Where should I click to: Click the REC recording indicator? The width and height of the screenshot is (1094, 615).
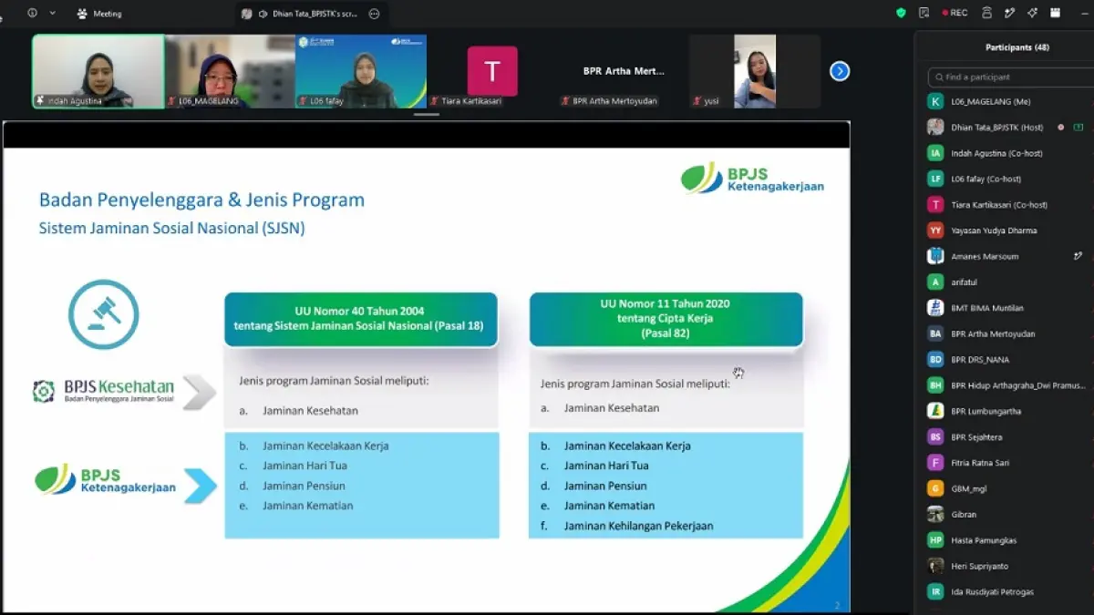(x=955, y=13)
